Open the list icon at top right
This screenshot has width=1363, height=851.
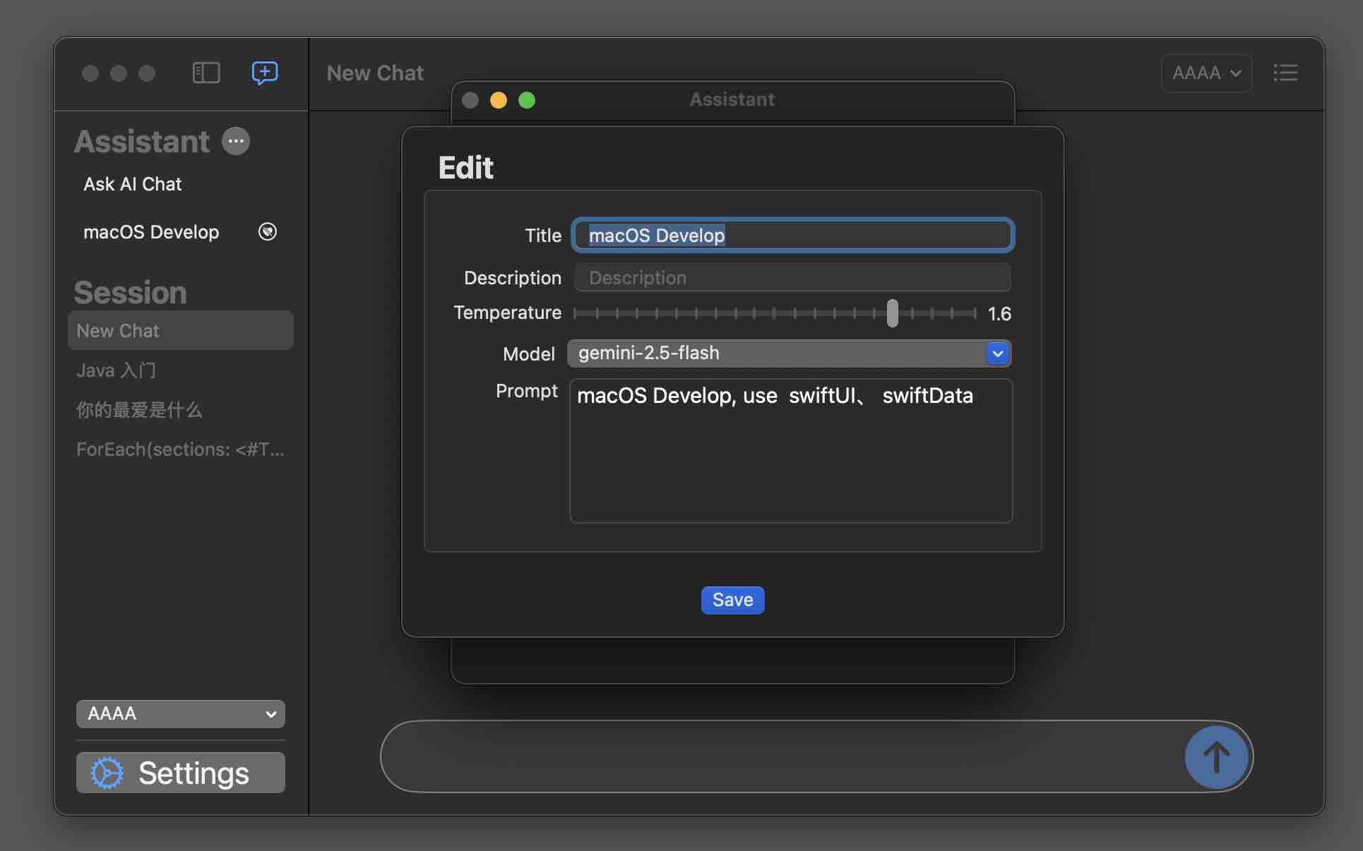(x=1285, y=73)
